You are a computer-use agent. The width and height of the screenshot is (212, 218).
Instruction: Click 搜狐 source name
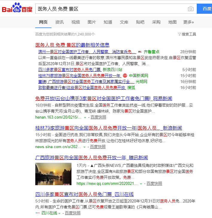point(131,87)
